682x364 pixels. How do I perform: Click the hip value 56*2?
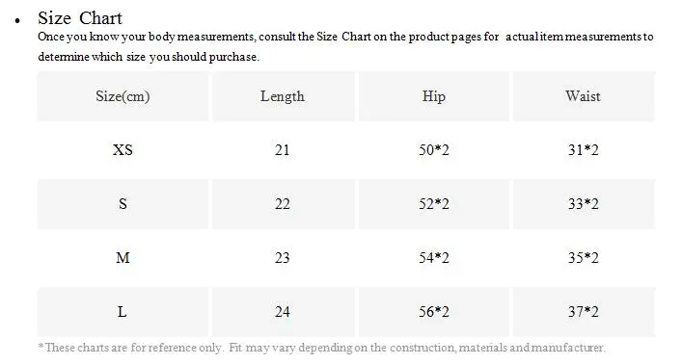point(434,311)
